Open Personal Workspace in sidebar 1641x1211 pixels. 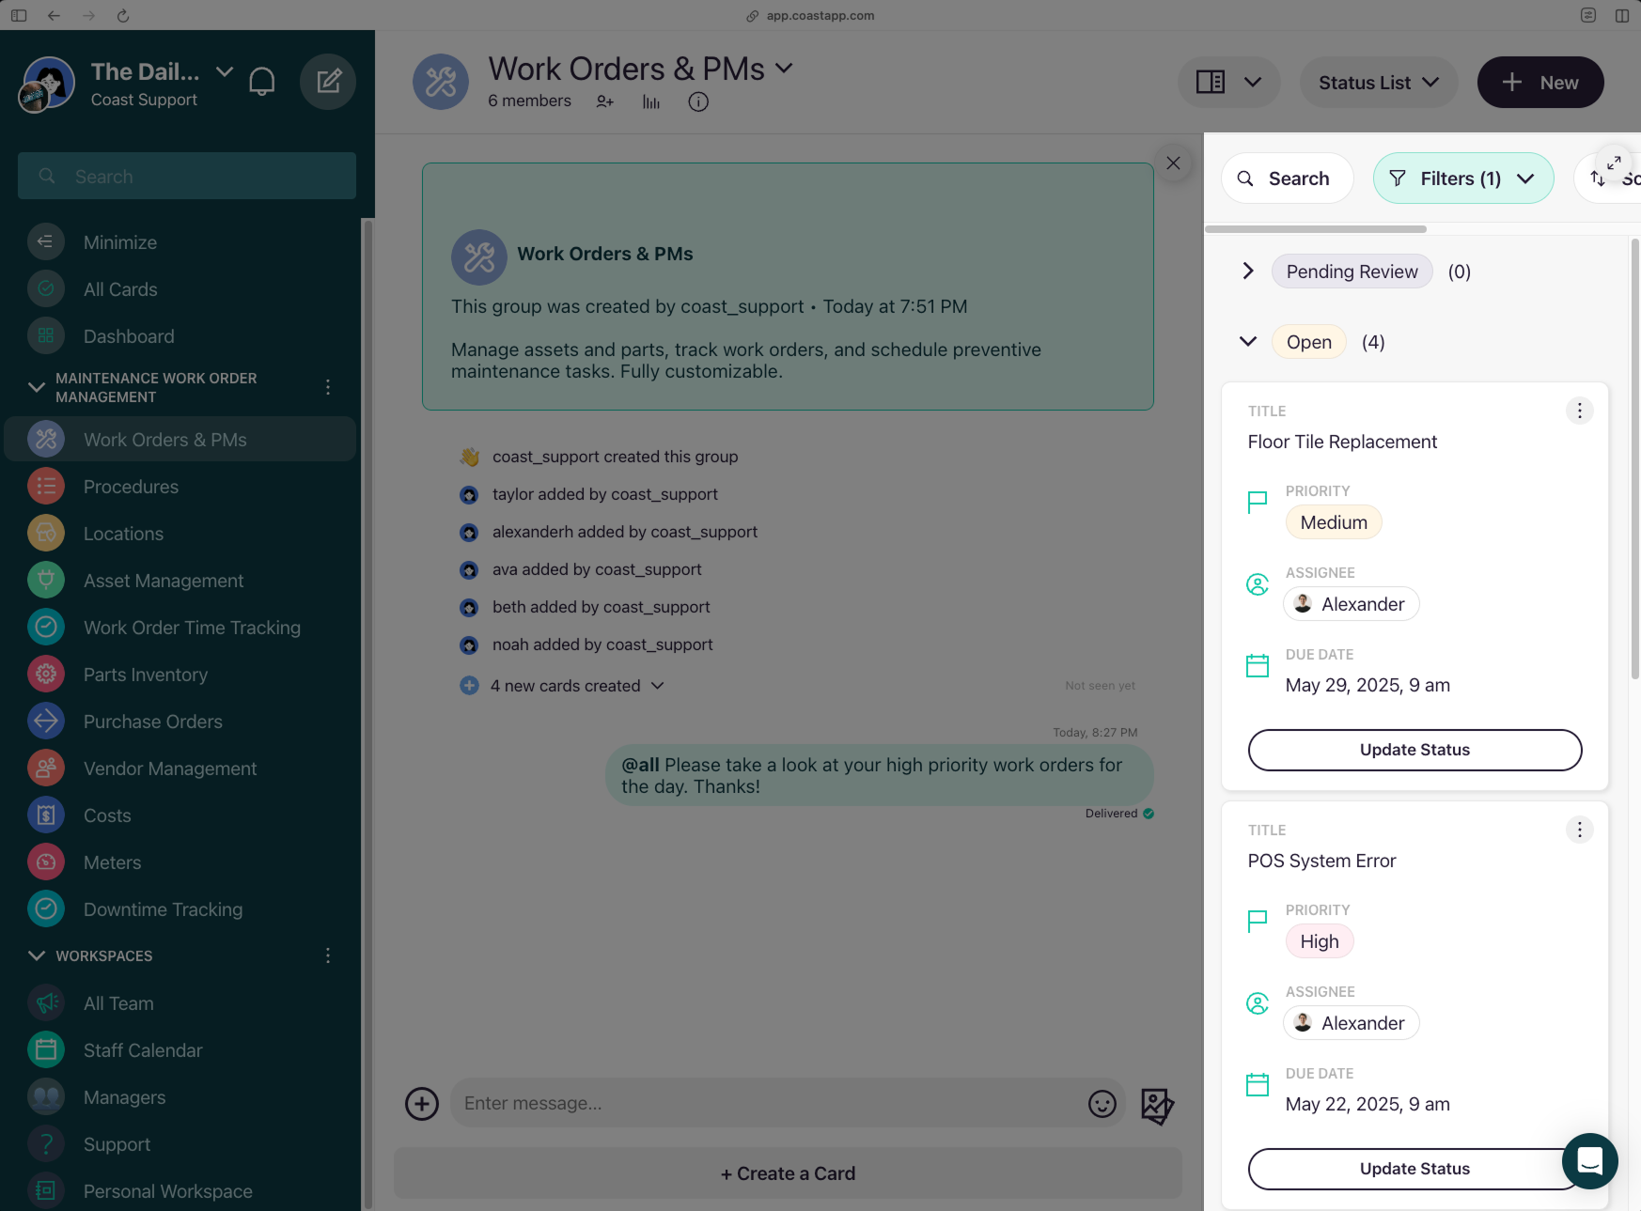[x=167, y=1191]
